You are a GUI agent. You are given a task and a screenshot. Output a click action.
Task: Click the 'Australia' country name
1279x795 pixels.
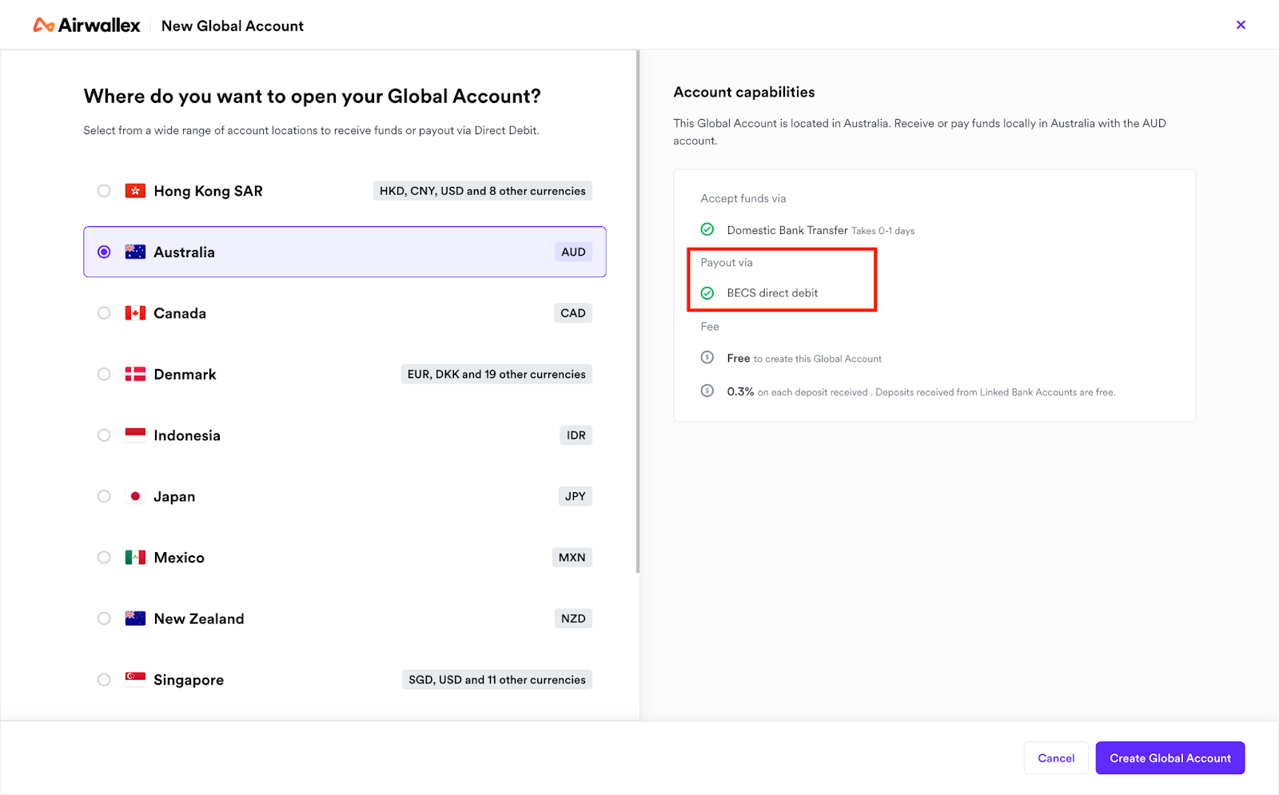pyautogui.click(x=184, y=252)
